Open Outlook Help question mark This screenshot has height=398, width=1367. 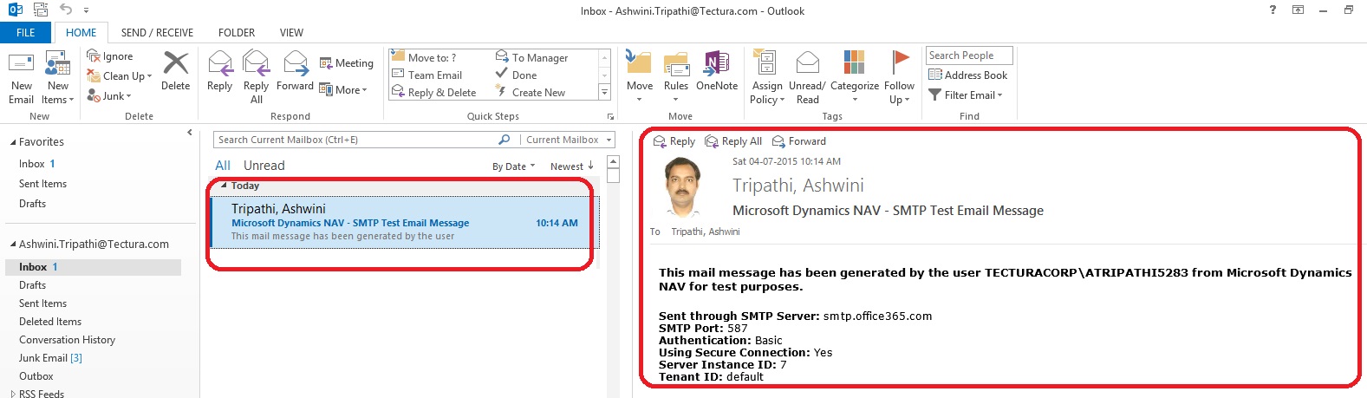(1273, 10)
